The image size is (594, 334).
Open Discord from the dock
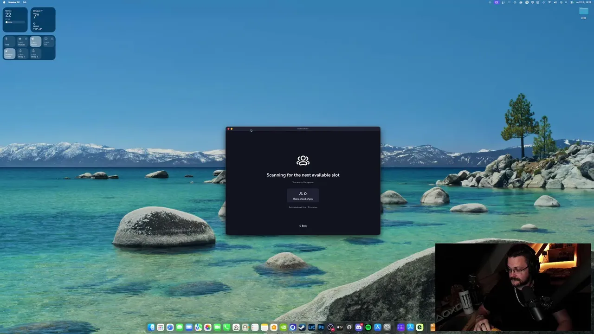(x=359, y=327)
